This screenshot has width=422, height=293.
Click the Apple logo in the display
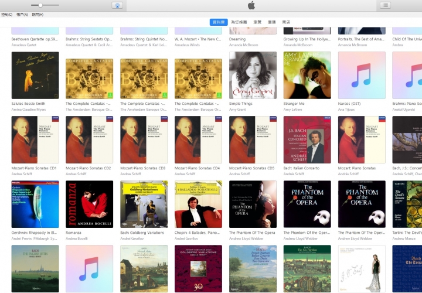point(251,5)
